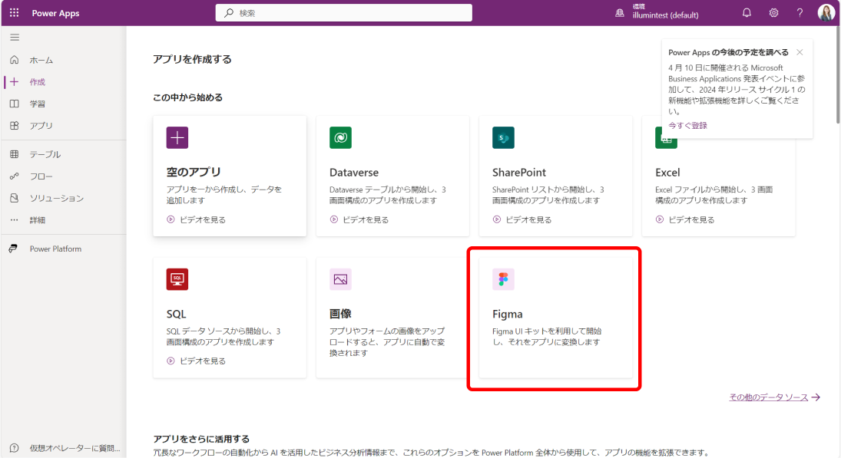
Task: Click the page vertical scrollbar
Action: 838,75
